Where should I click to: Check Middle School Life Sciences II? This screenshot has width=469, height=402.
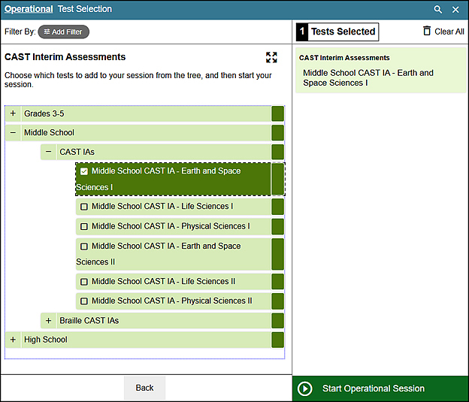(84, 282)
